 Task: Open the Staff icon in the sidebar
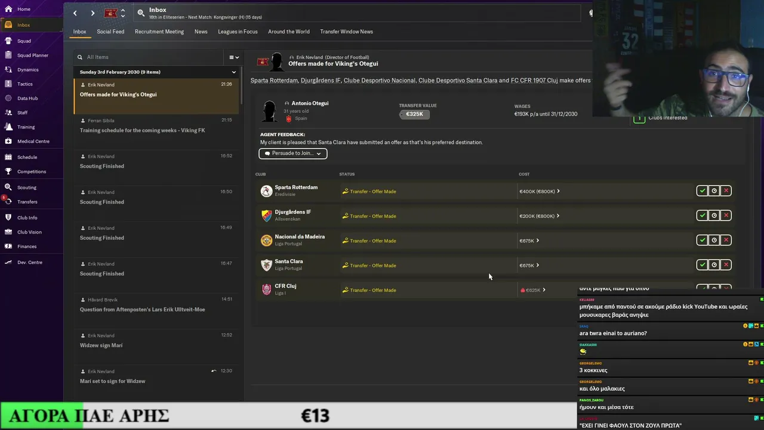coord(8,113)
